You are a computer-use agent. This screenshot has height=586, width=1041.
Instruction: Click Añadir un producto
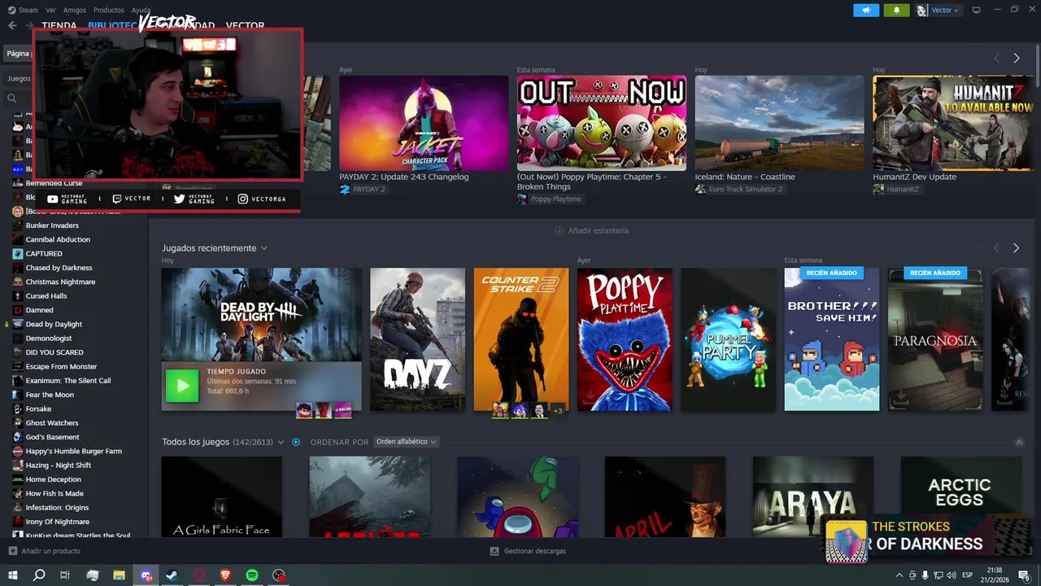50,551
